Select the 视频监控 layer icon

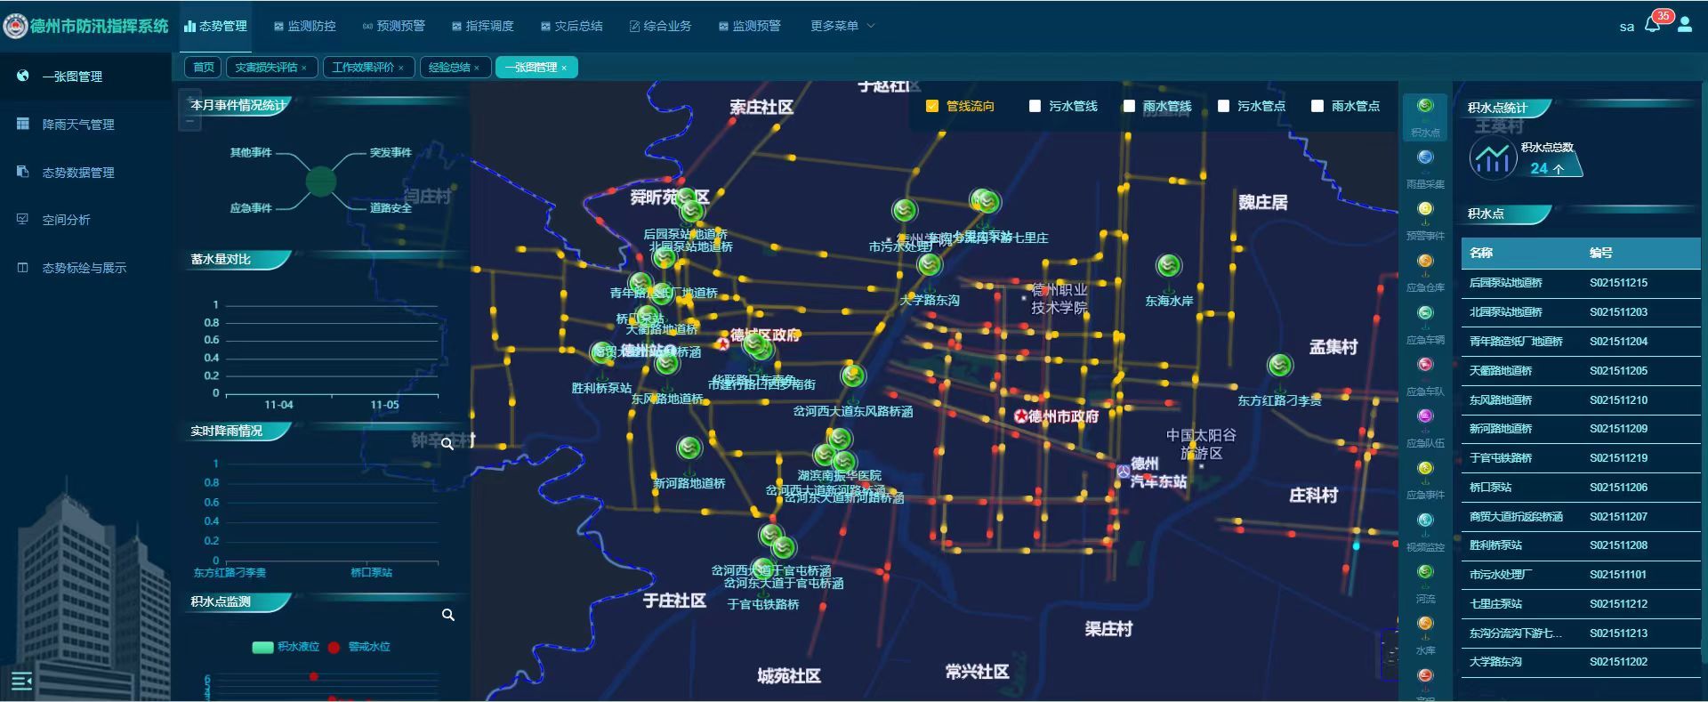pyautogui.click(x=1425, y=521)
